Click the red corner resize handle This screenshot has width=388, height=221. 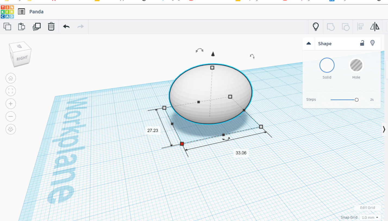click(182, 144)
